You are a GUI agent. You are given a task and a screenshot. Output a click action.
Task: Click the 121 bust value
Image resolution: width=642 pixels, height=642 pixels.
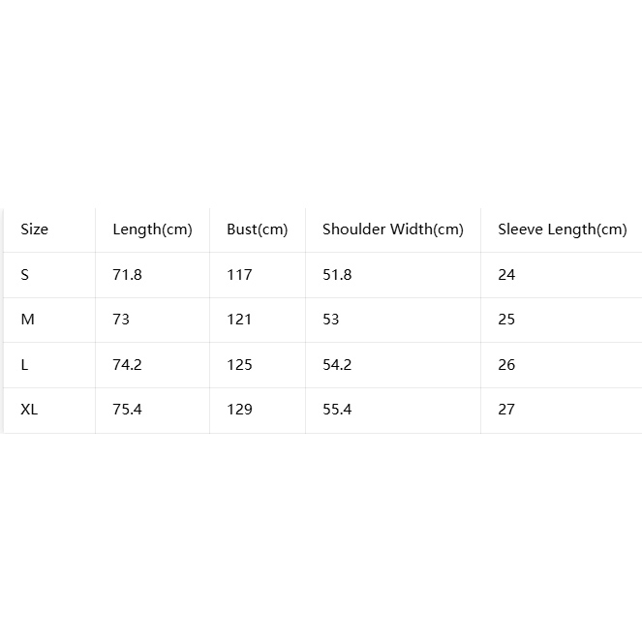pos(239,320)
